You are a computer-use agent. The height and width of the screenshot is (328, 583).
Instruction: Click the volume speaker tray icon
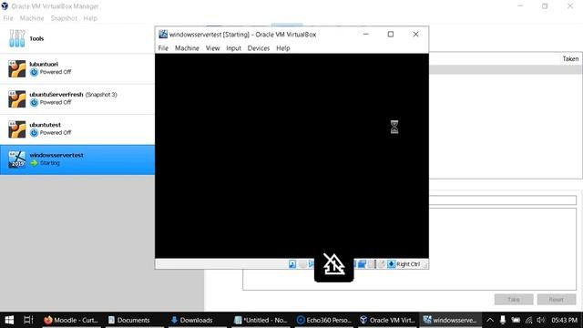541,320
